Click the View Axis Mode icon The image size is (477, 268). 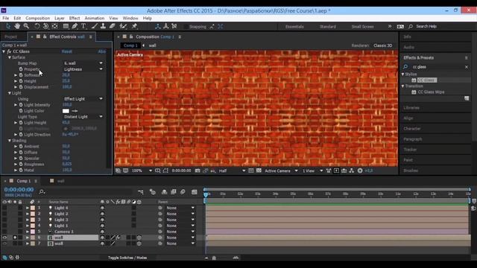point(174,27)
